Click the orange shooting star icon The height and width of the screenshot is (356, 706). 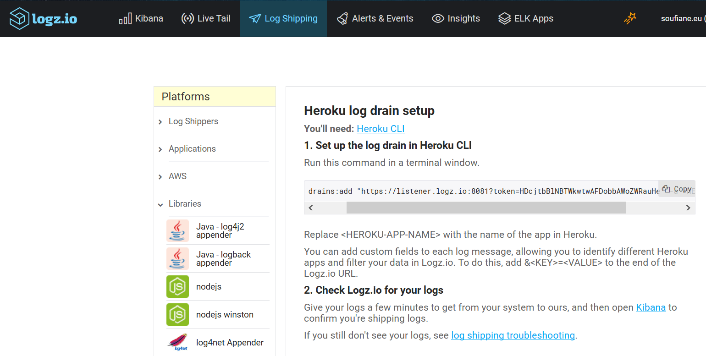click(630, 19)
